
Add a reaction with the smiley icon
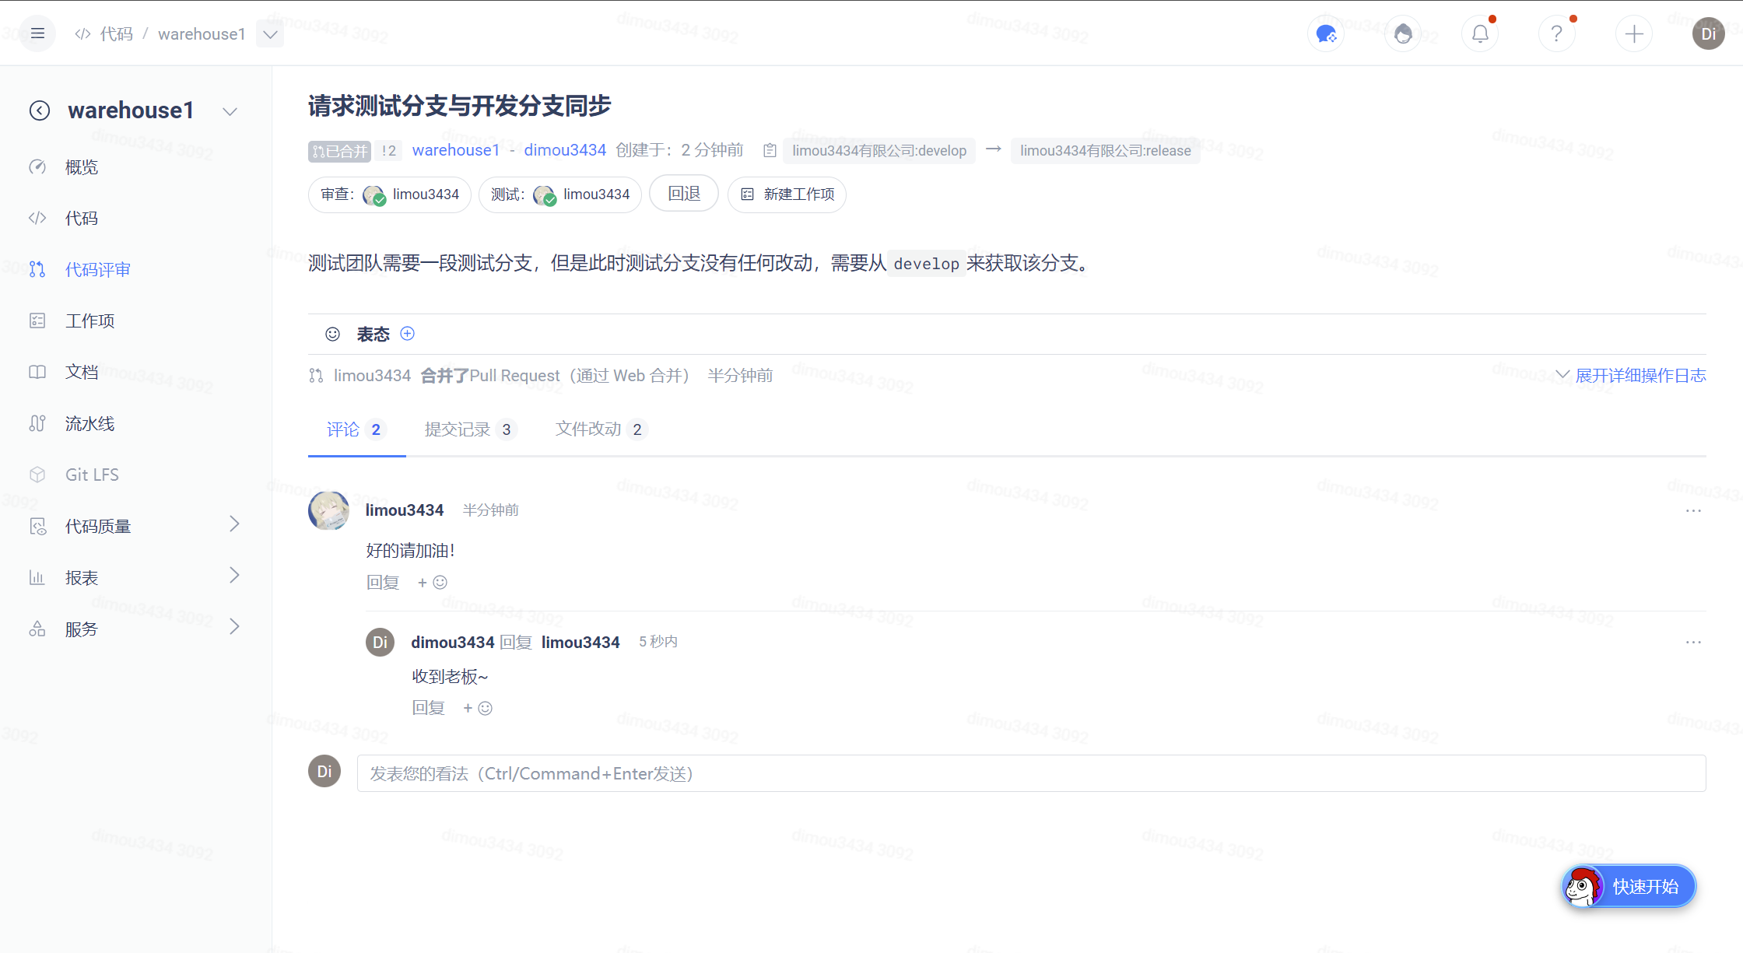click(x=333, y=334)
